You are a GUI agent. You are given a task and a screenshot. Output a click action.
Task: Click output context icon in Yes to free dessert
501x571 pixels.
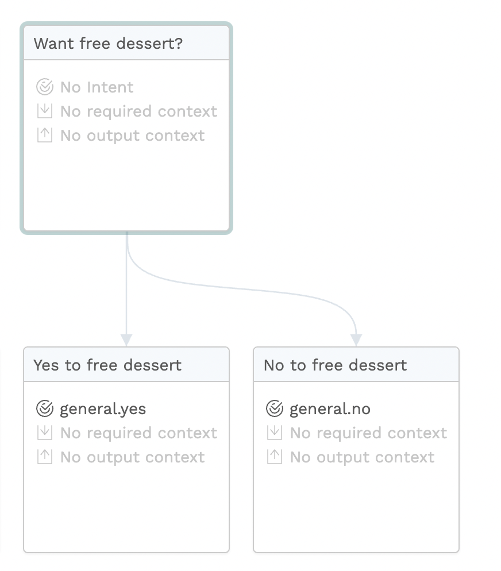(x=45, y=457)
